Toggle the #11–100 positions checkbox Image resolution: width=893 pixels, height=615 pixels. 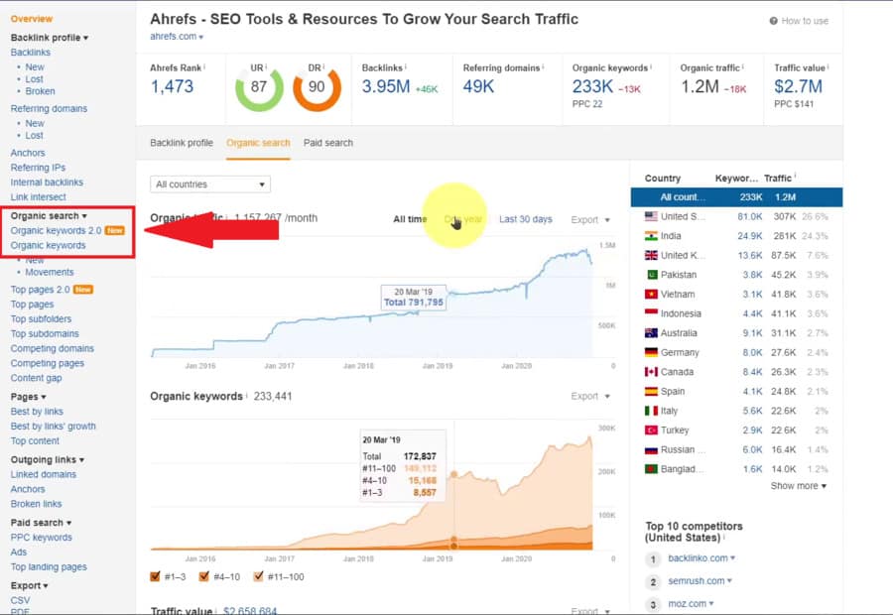point(258,576)
